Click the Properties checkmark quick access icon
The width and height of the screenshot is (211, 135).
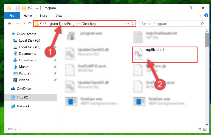18,8
